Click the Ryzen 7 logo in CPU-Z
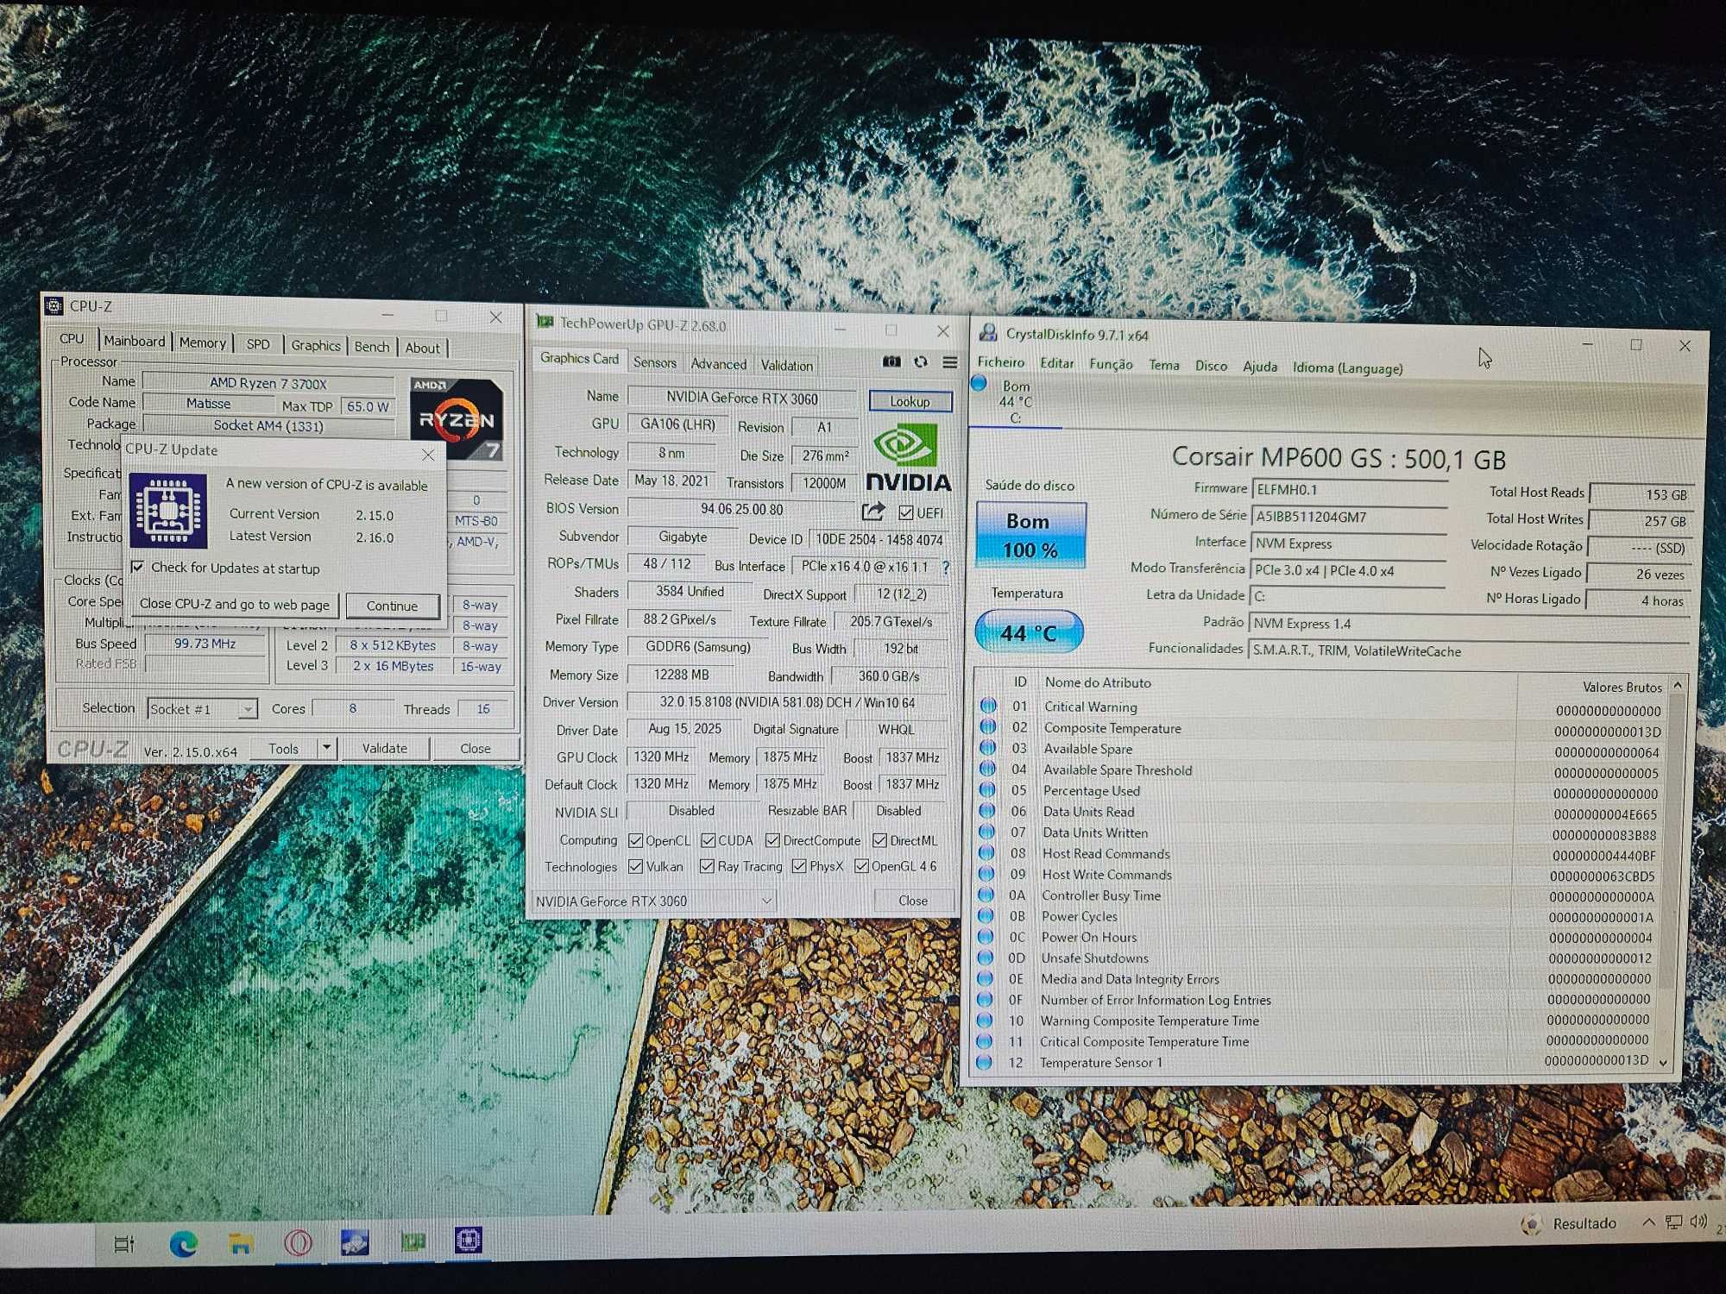Image resolution: width=1726 pixels, height=1294 pixels. point(457,418)
